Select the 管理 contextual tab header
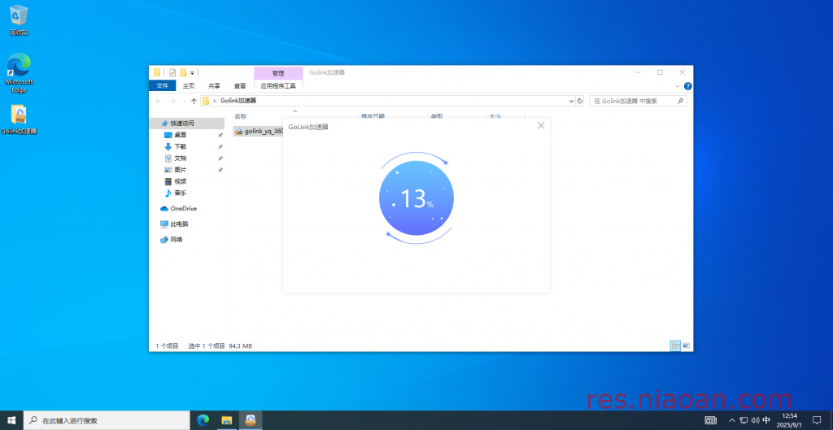This screenshot has width=833, height=430. point(278,73)
